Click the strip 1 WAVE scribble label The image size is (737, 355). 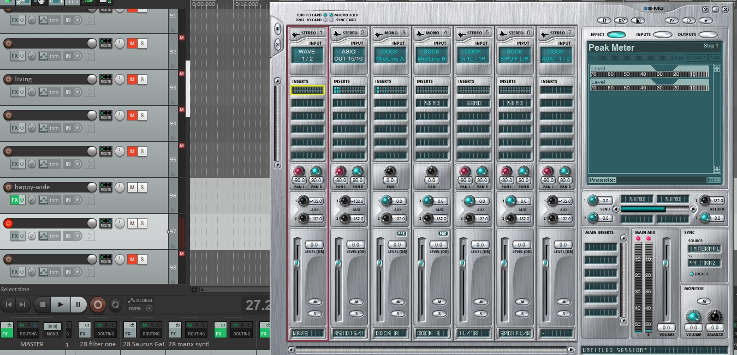coord(307,333)
